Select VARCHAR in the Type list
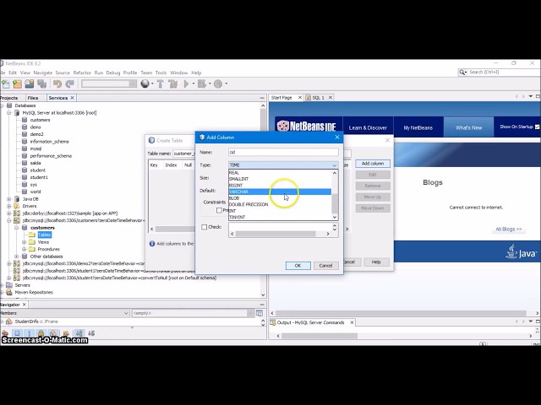 (x=280, y=192)
